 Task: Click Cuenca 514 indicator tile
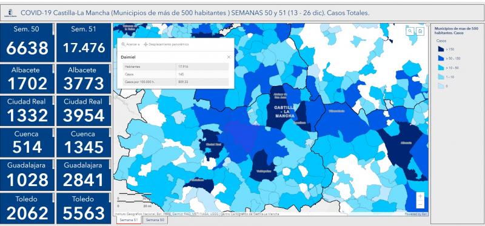(x=27, y=142)
